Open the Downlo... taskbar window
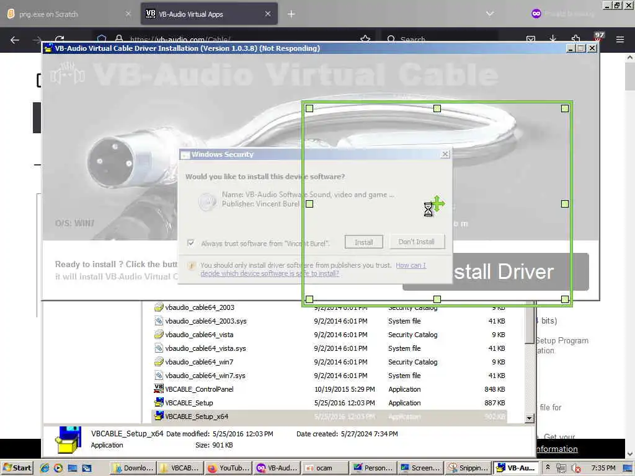Screen dimensions: 635x476 coord(133,468)
